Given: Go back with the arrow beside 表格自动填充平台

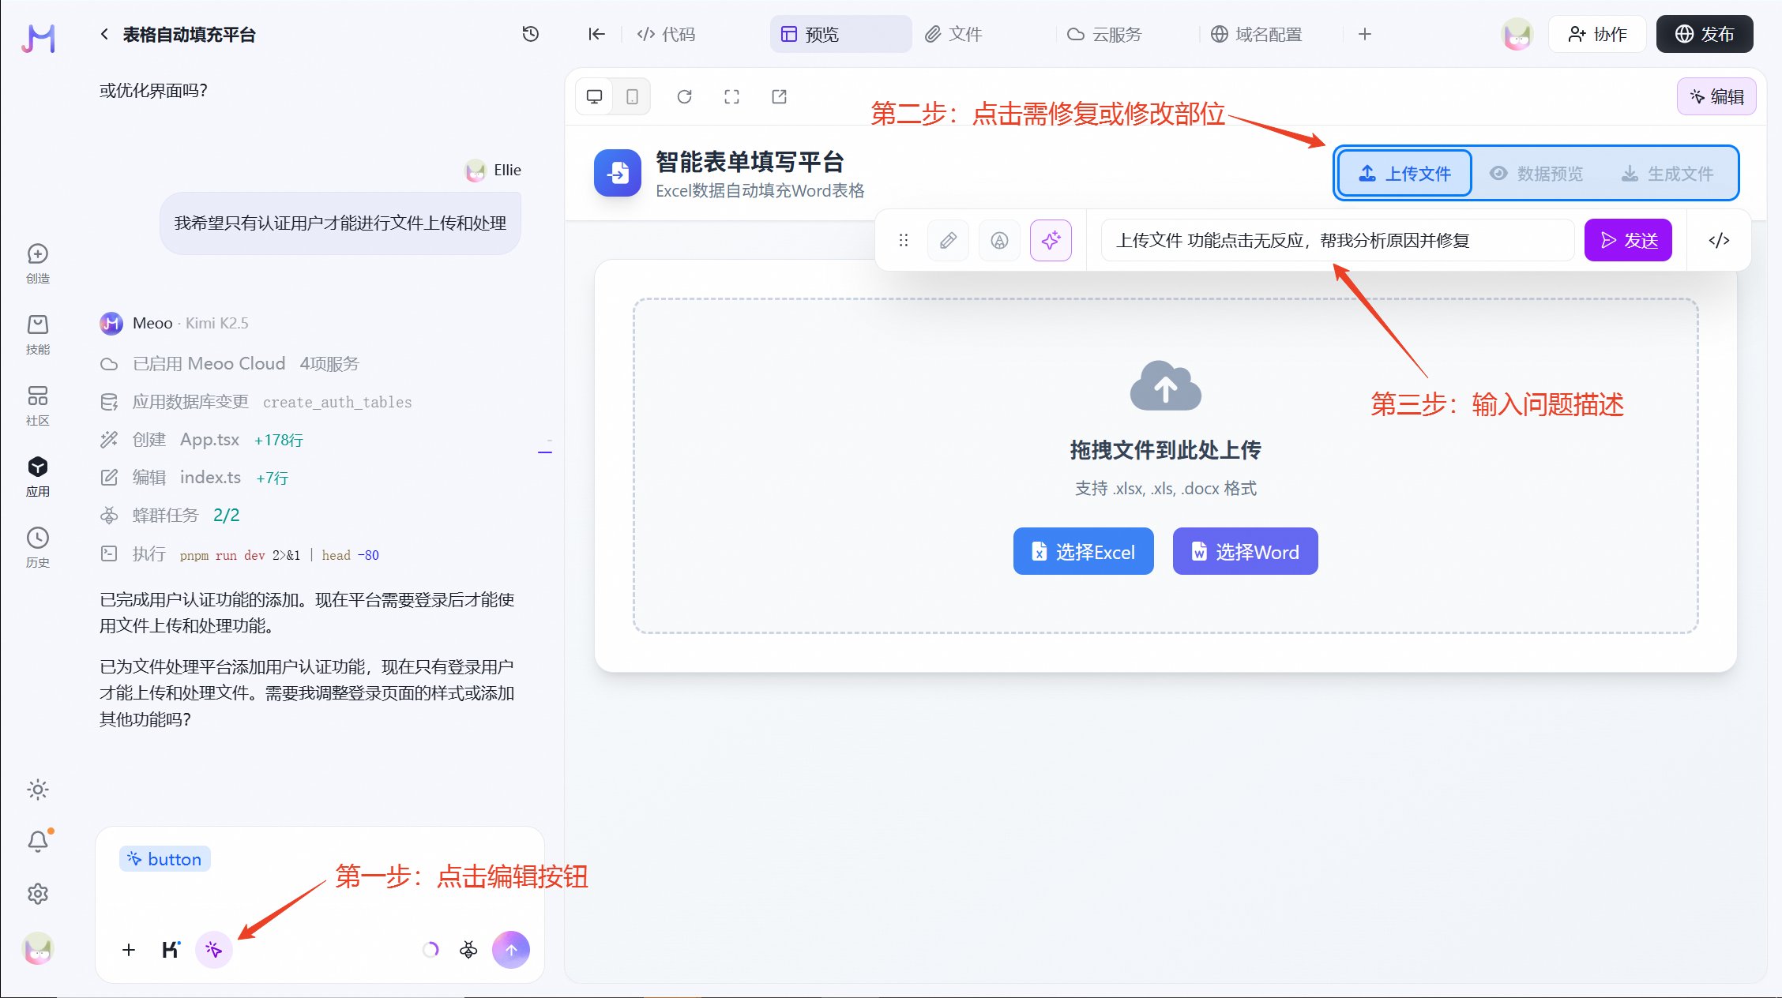Looking at the screenshot, I should click(x=104, y=34).
